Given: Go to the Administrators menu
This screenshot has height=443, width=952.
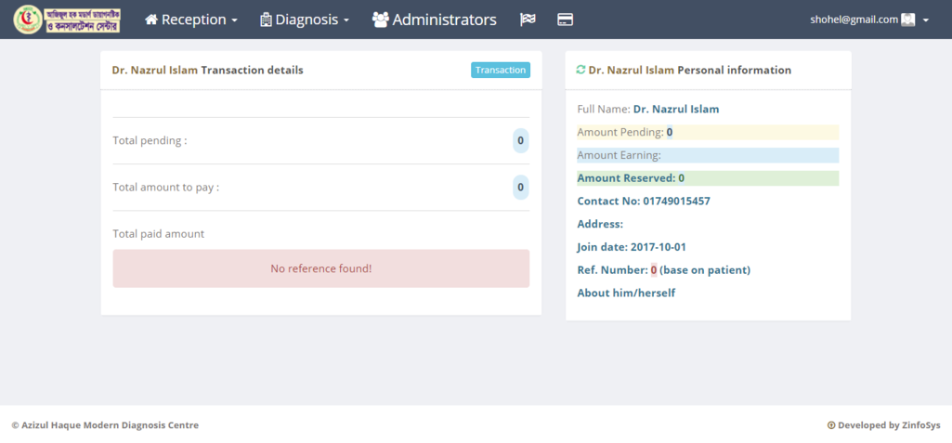Looking at the screenshot, I should coord(435,20).
